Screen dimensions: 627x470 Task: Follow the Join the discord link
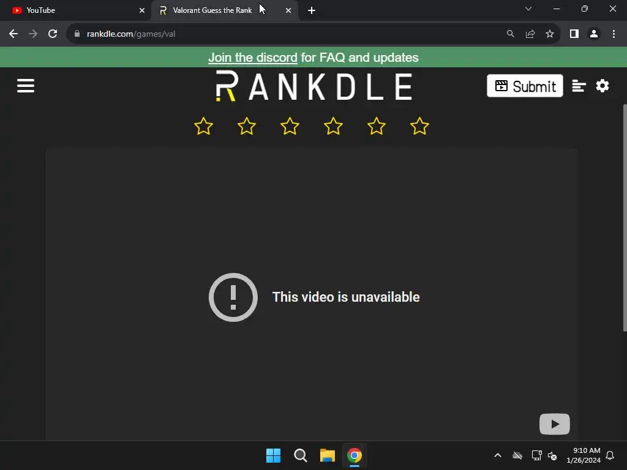click(253, 58)
